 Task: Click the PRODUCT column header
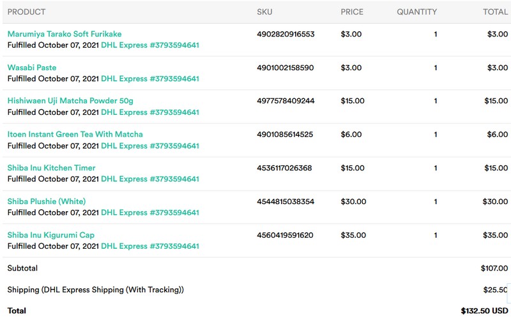[26, 12]
